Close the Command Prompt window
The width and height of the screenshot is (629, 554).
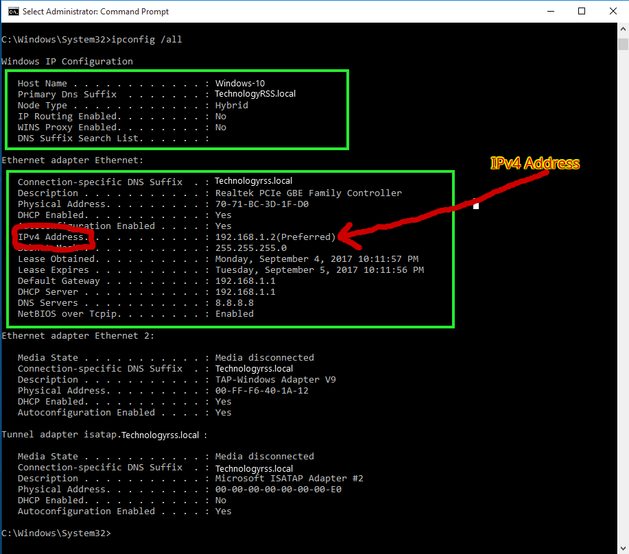coord(613,11)
